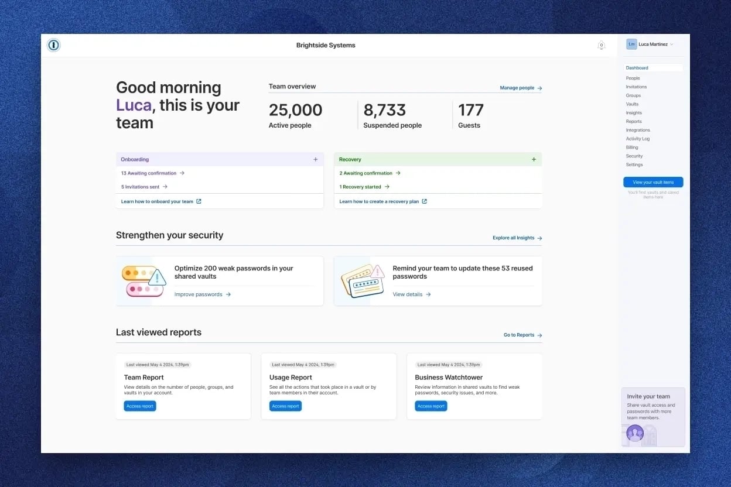
Task: Click the weak passwords warning illustration
Action: (144, 279)
